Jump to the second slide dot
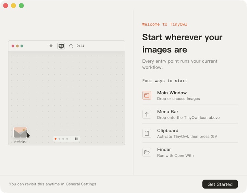 pos(59,139)
